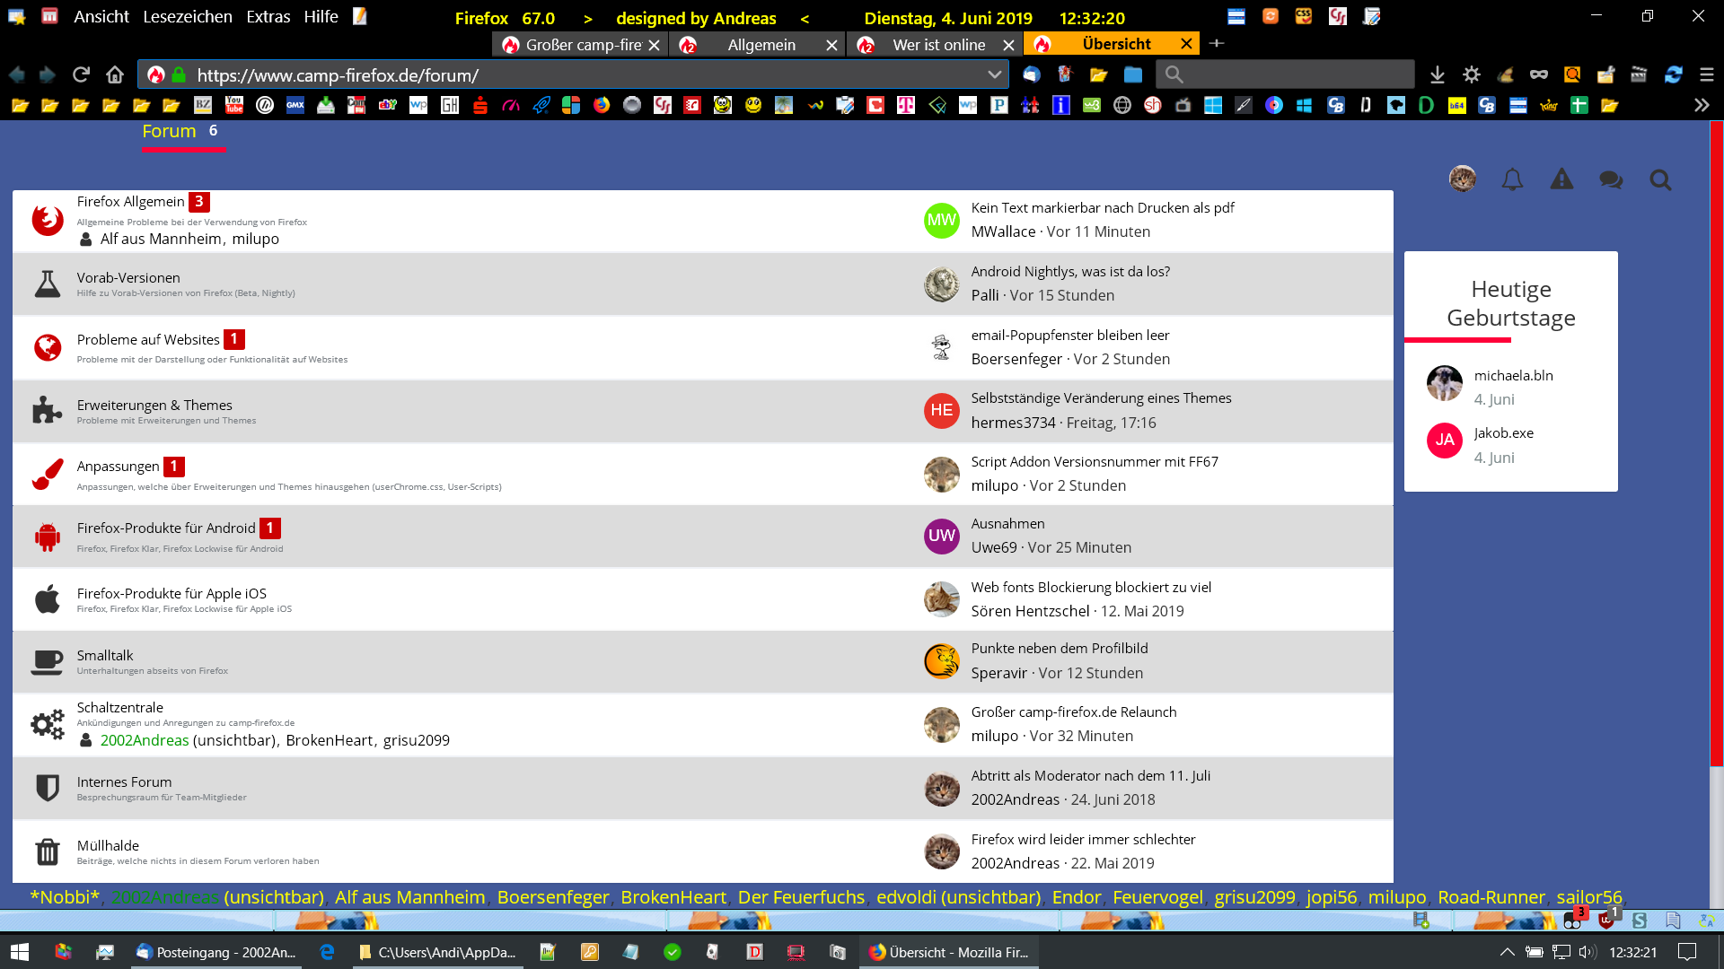Switch to the Wer ist online tab
This screenshot has width=1724, height=969.
(x=937, y=45)
